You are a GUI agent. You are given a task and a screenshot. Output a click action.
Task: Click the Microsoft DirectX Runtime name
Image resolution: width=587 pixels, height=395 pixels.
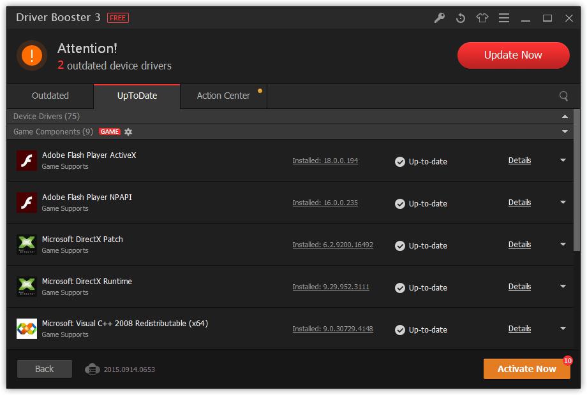tap(87, 282)
